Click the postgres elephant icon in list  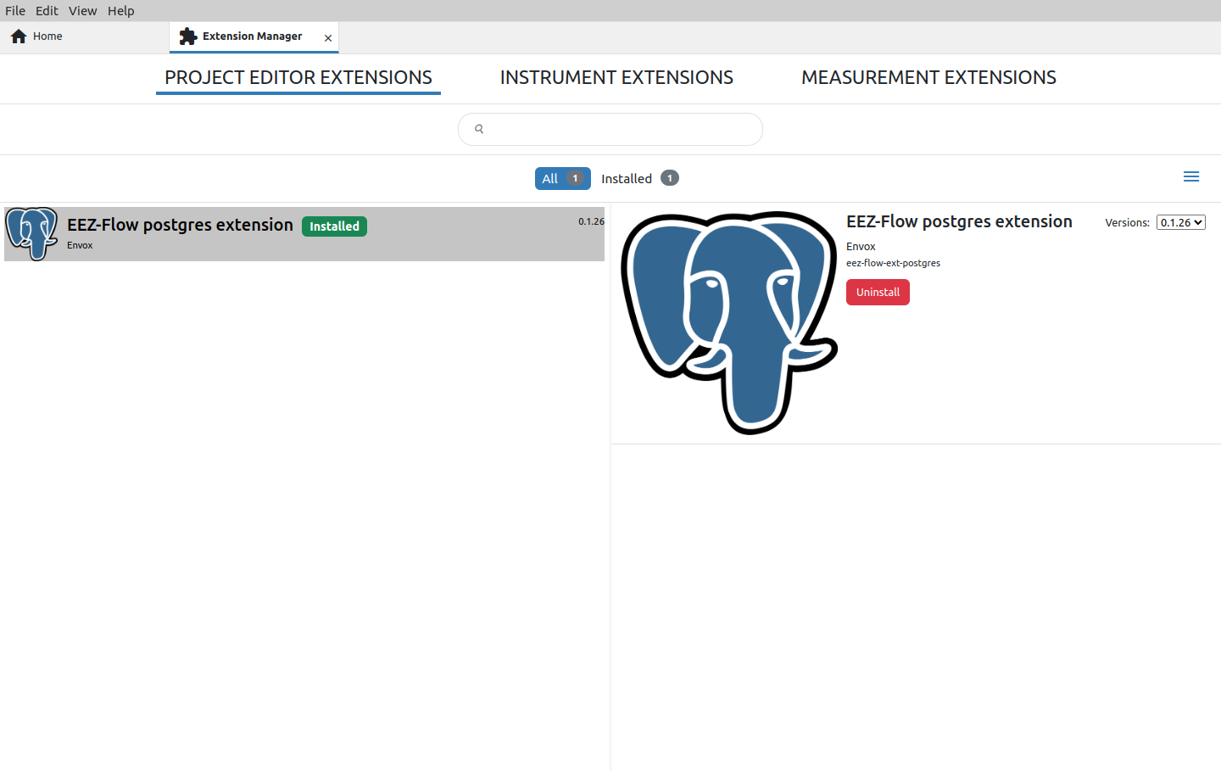tap(31, 234)
